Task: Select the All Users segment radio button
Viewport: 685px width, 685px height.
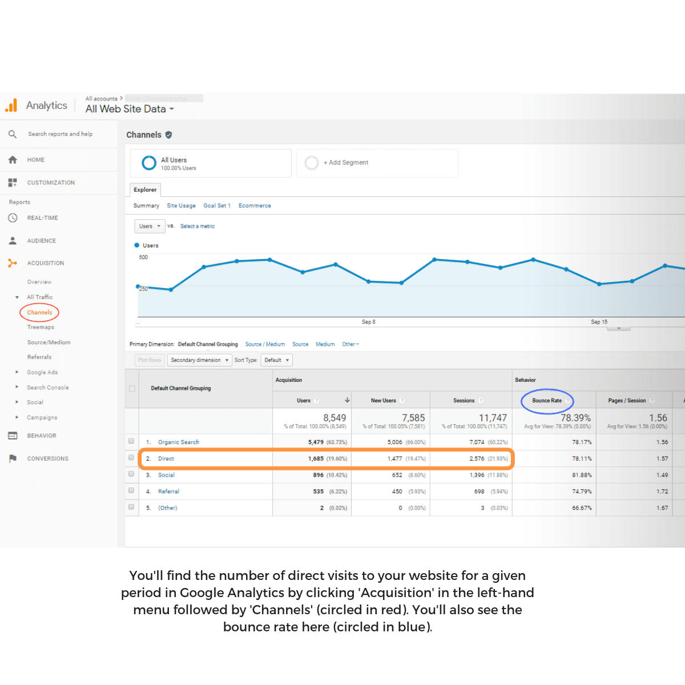Action: (x=148, y=163)
